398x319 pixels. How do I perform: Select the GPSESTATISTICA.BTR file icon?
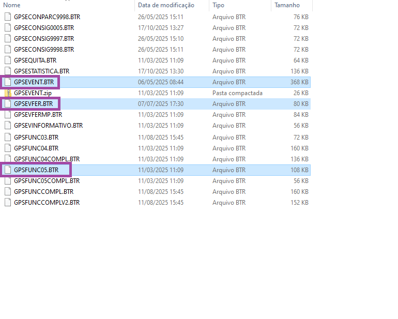8,71
